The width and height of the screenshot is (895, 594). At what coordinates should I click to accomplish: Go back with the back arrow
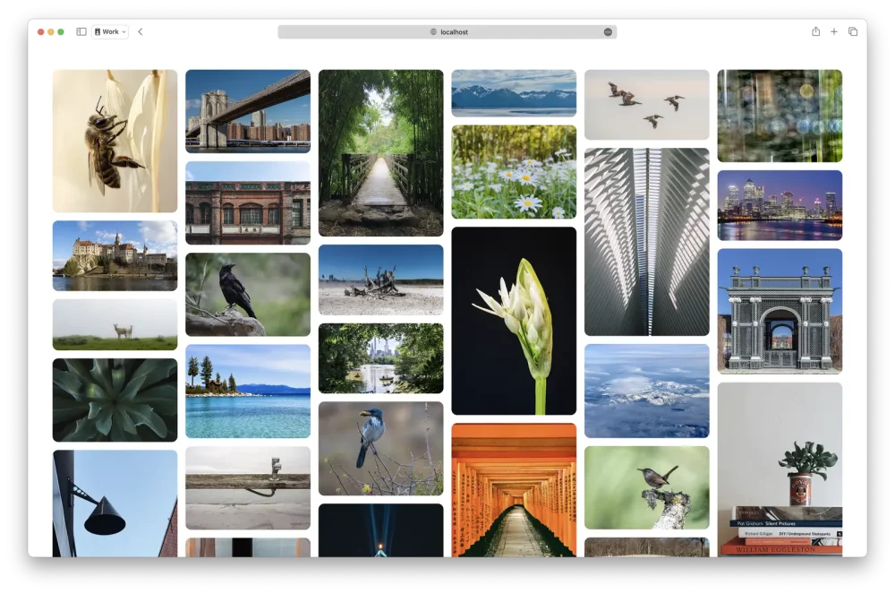point(141,31)
